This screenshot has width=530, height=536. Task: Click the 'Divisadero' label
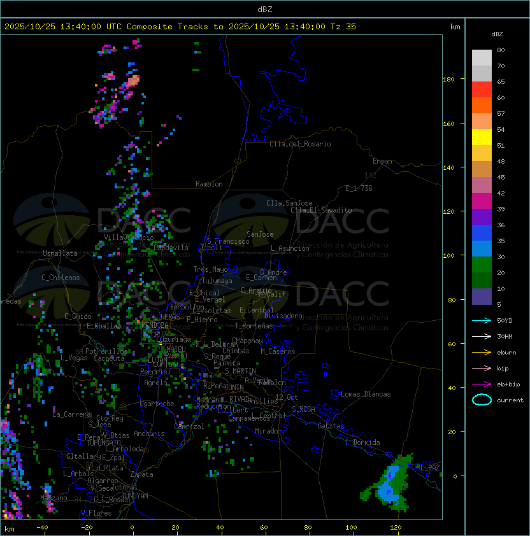tap(283, 316)
